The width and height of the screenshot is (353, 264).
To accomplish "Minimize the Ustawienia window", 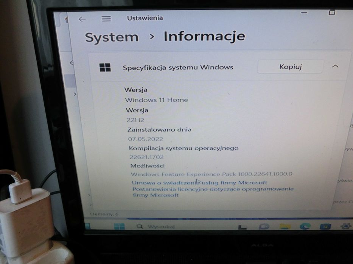I will tap(304, 13).
